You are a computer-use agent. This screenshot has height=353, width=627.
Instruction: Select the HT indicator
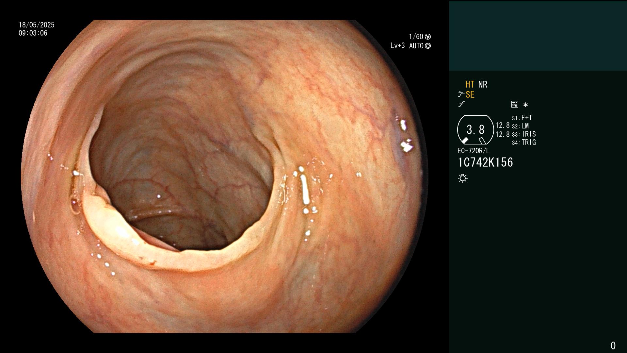point(470,84)
